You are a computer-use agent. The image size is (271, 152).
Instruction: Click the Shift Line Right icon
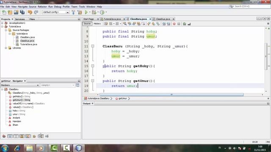pyautogui.click(x=169, y=24)
